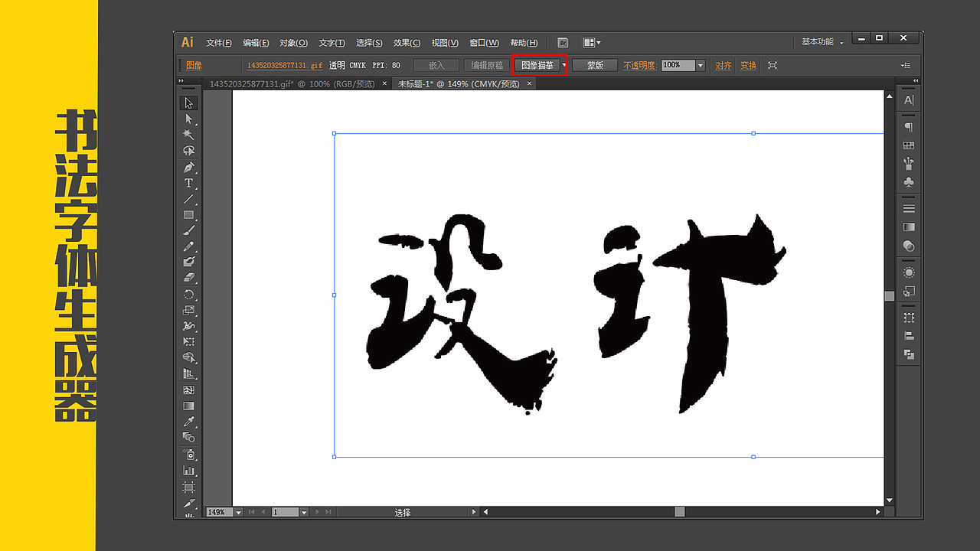Viewport: 980px width, 551px height.
Task: Open the 窗口(W) menu
Action: [484, 43]
